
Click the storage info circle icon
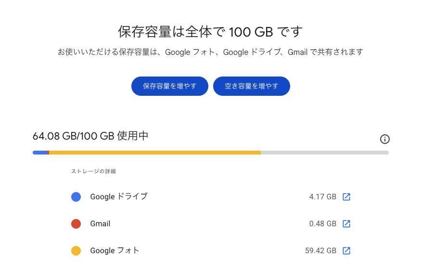coord(385,139)
